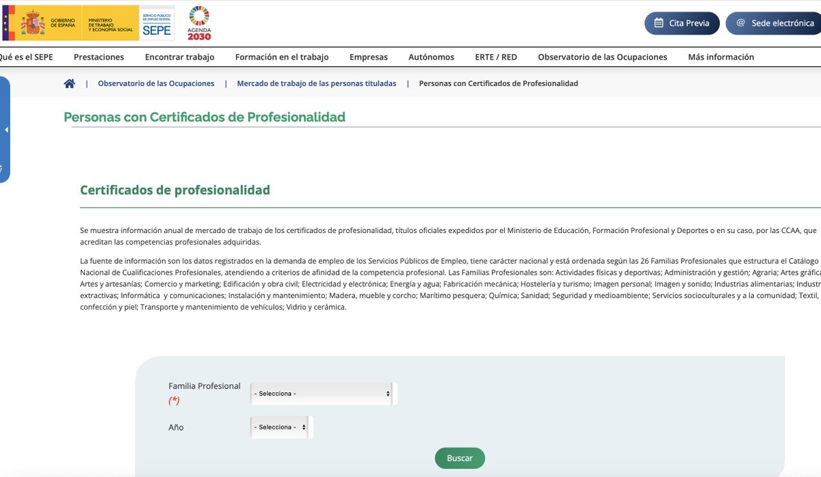Open the Año dropdown

(278, 427)
